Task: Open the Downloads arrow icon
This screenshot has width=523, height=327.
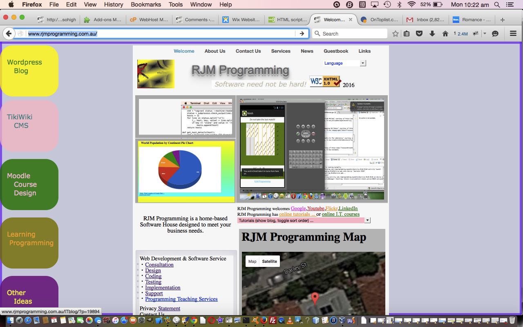Action: point(432,34)
